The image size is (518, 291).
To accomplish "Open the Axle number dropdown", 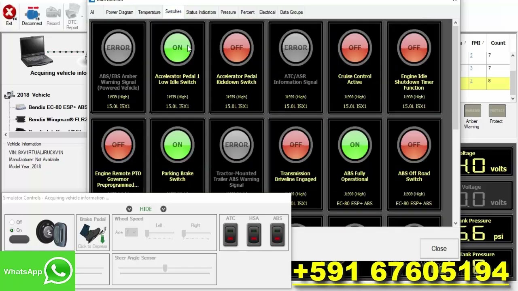I will point(131,232).
